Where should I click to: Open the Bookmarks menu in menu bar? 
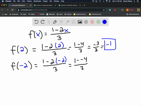(37, 1)
